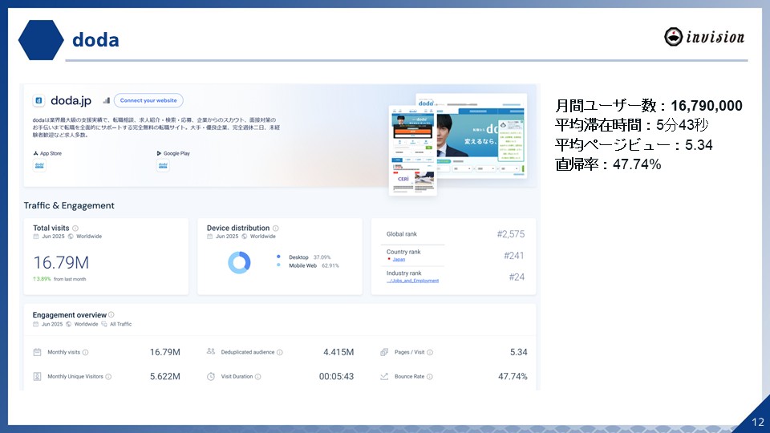This screenshot has width=770, height=433.
Task: Click the device distribution donut chart
Action: 239,263
